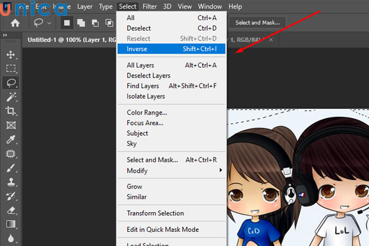Enable Subtract from Selection mode
Image resolution: width=369 pixels, height=246 pixels.
point(94,23)
